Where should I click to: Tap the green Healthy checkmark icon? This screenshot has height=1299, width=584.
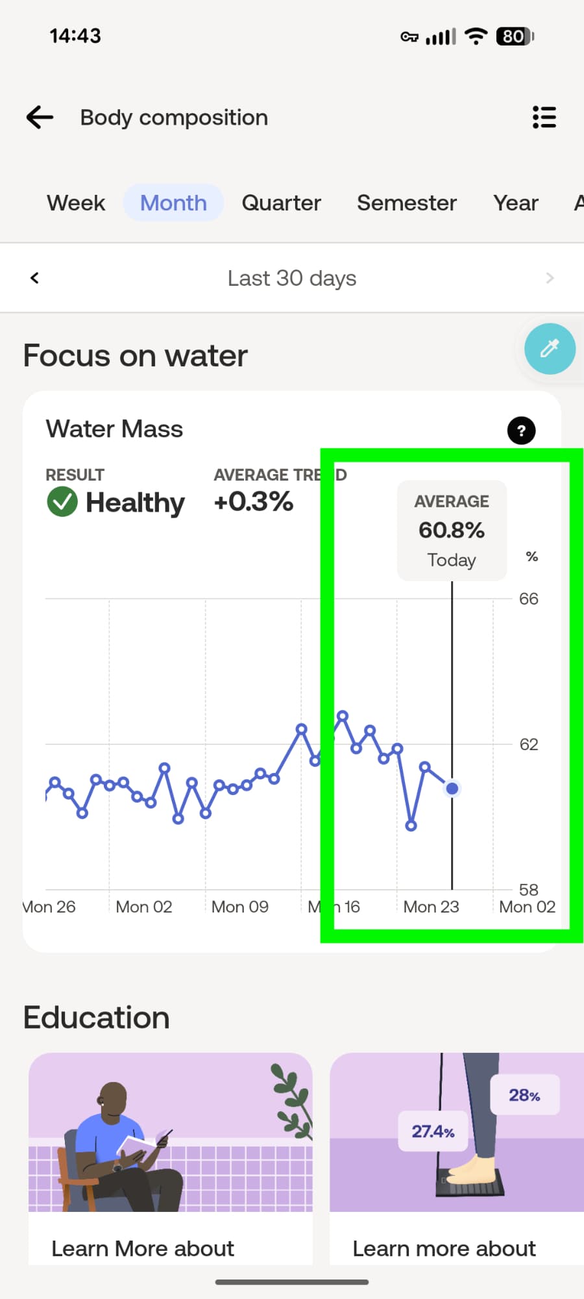point(62,502)
